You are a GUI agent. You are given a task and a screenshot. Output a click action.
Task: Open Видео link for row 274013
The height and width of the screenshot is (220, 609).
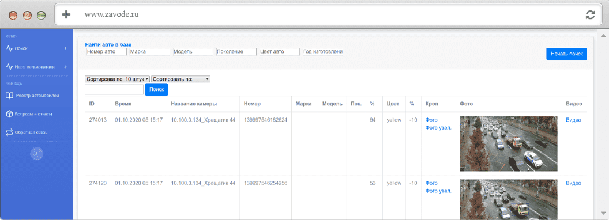pos(573,120)
